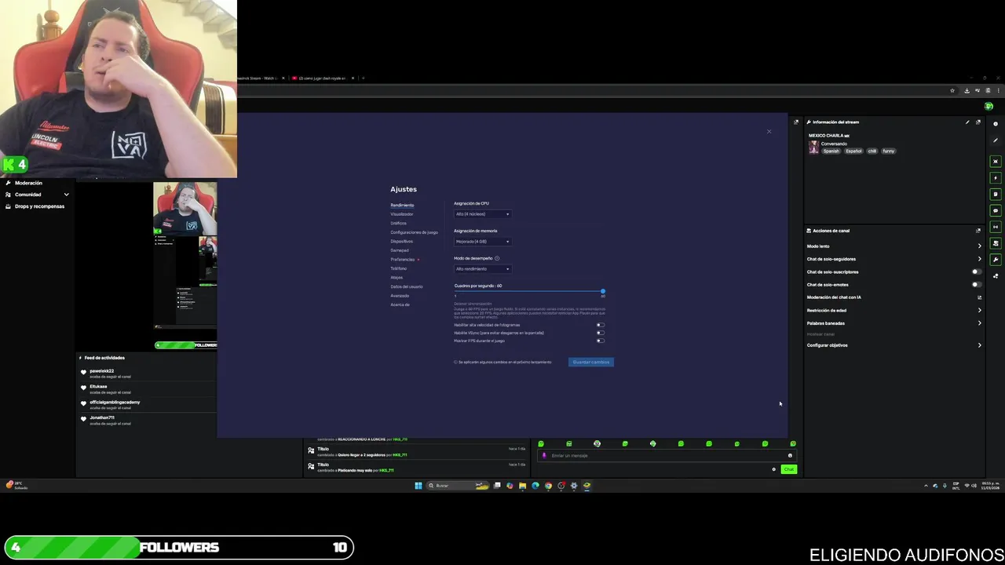Click the note icon in right sidebar
Screen dimensions: 1005x565
tap(996, 195)
